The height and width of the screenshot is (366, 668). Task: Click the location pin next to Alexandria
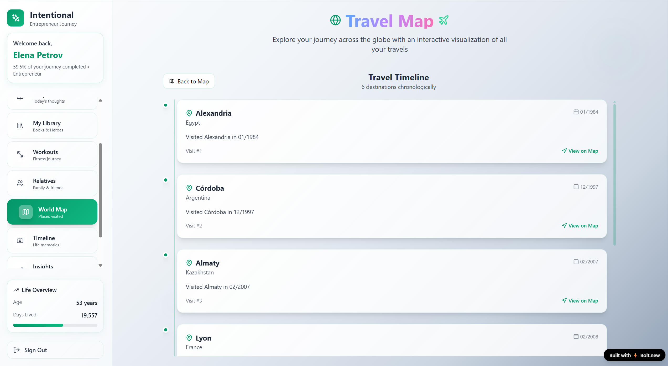coord(189,113)
